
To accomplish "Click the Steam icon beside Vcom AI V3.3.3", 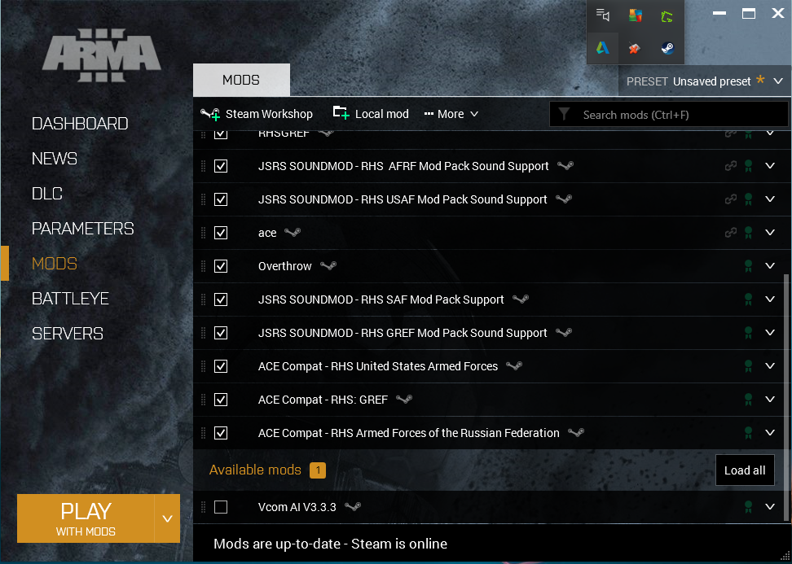I will click(353, 507).
